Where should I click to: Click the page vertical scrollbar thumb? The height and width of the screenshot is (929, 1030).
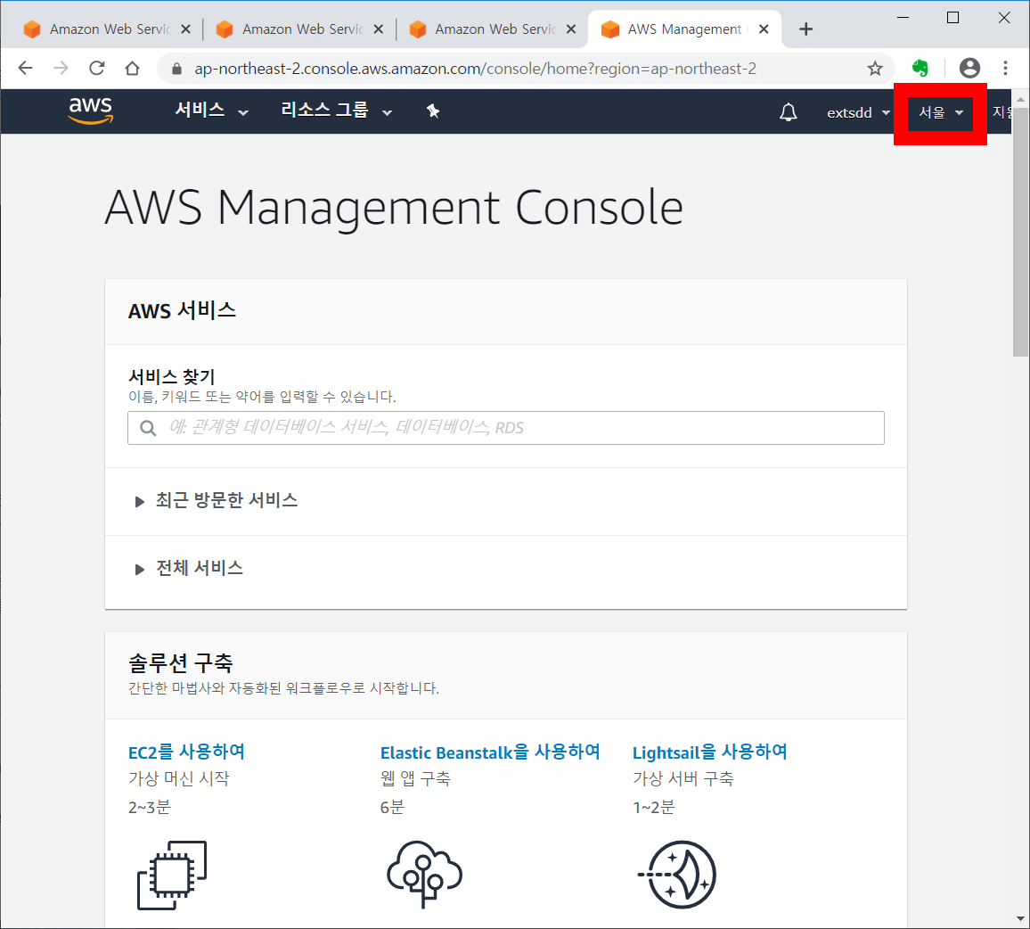(x=1020, y=232)
